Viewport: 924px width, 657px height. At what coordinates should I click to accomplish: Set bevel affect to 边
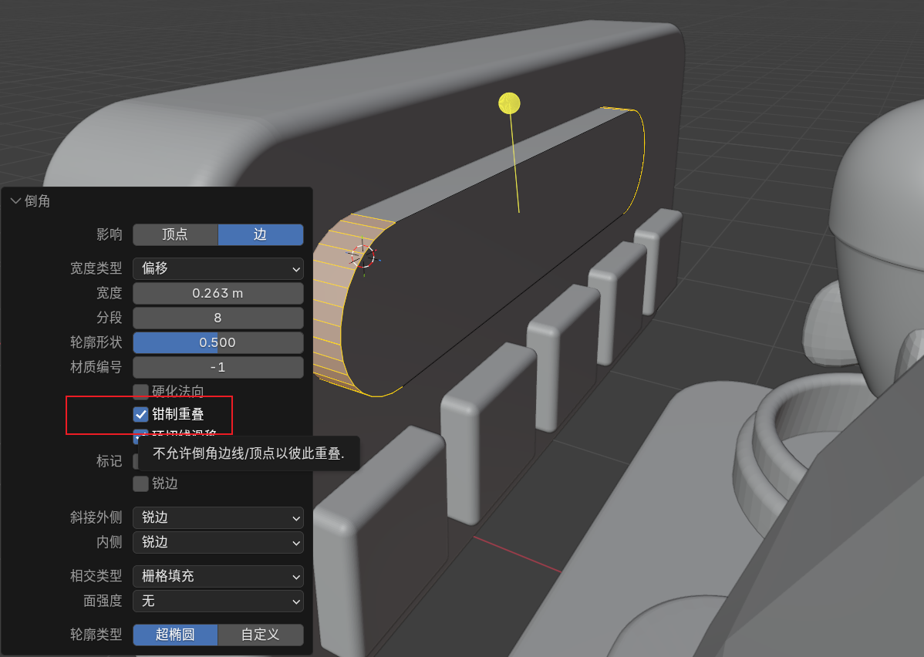pyautogui.click(x=260, y=234)
